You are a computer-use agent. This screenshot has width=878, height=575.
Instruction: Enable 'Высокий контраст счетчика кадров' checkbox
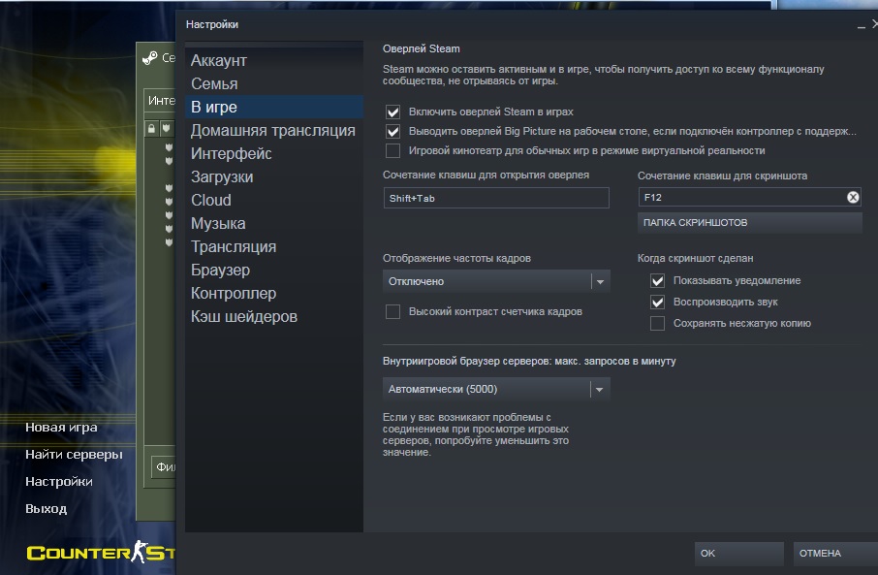click(x=393, y=311)
